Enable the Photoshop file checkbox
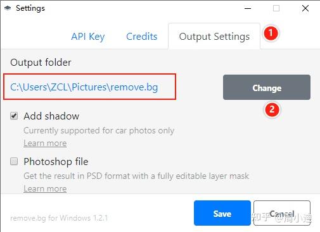Viewport: 320px width, 232px height. point(14,161)
